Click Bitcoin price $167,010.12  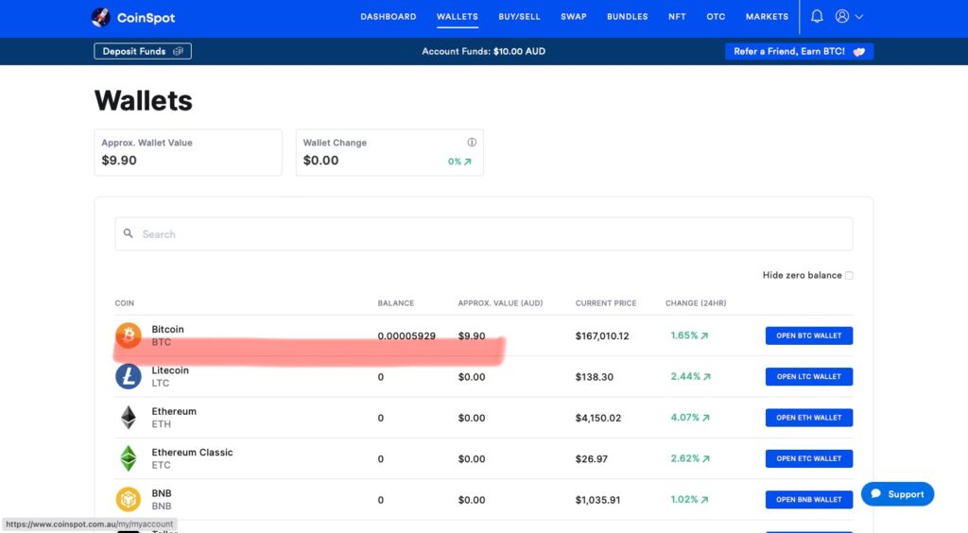[x=602, y=336]
